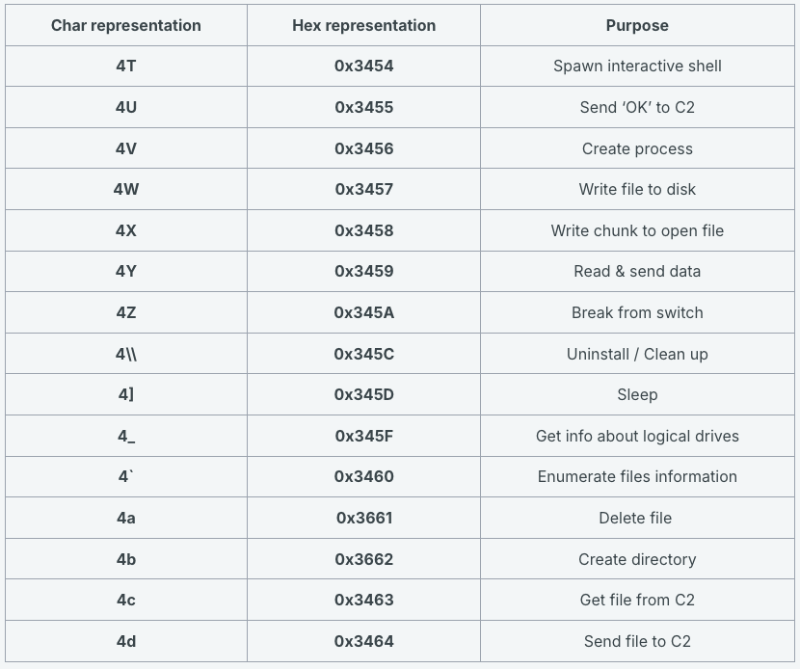Click the 'Hex representation' column header
The width and height of the screenshot is (800, 669).
(x=363, y=26)
